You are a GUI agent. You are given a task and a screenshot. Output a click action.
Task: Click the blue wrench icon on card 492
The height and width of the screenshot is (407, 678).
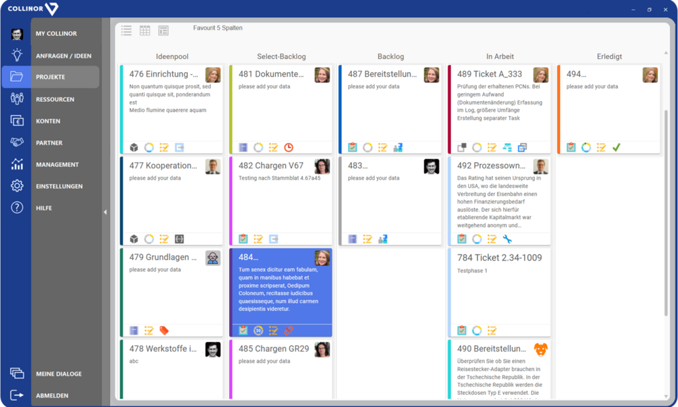(x=506, y=239)
